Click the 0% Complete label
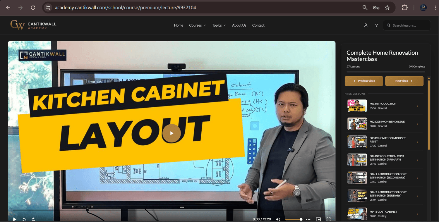This screenshot has height=222, width=439. pyautogui.click(x=417, y=66)
